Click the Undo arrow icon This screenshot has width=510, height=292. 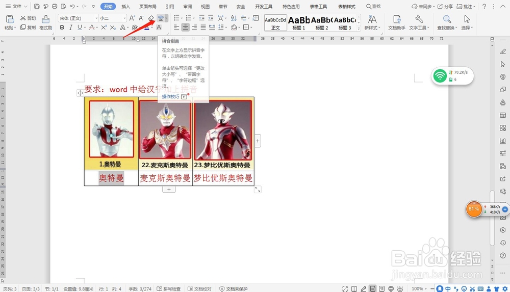point(72,6)
